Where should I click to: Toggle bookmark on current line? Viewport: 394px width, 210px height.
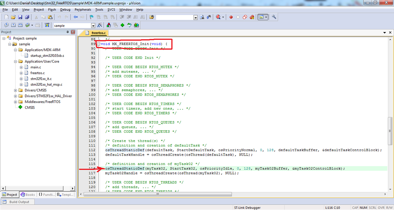(92, 17)
